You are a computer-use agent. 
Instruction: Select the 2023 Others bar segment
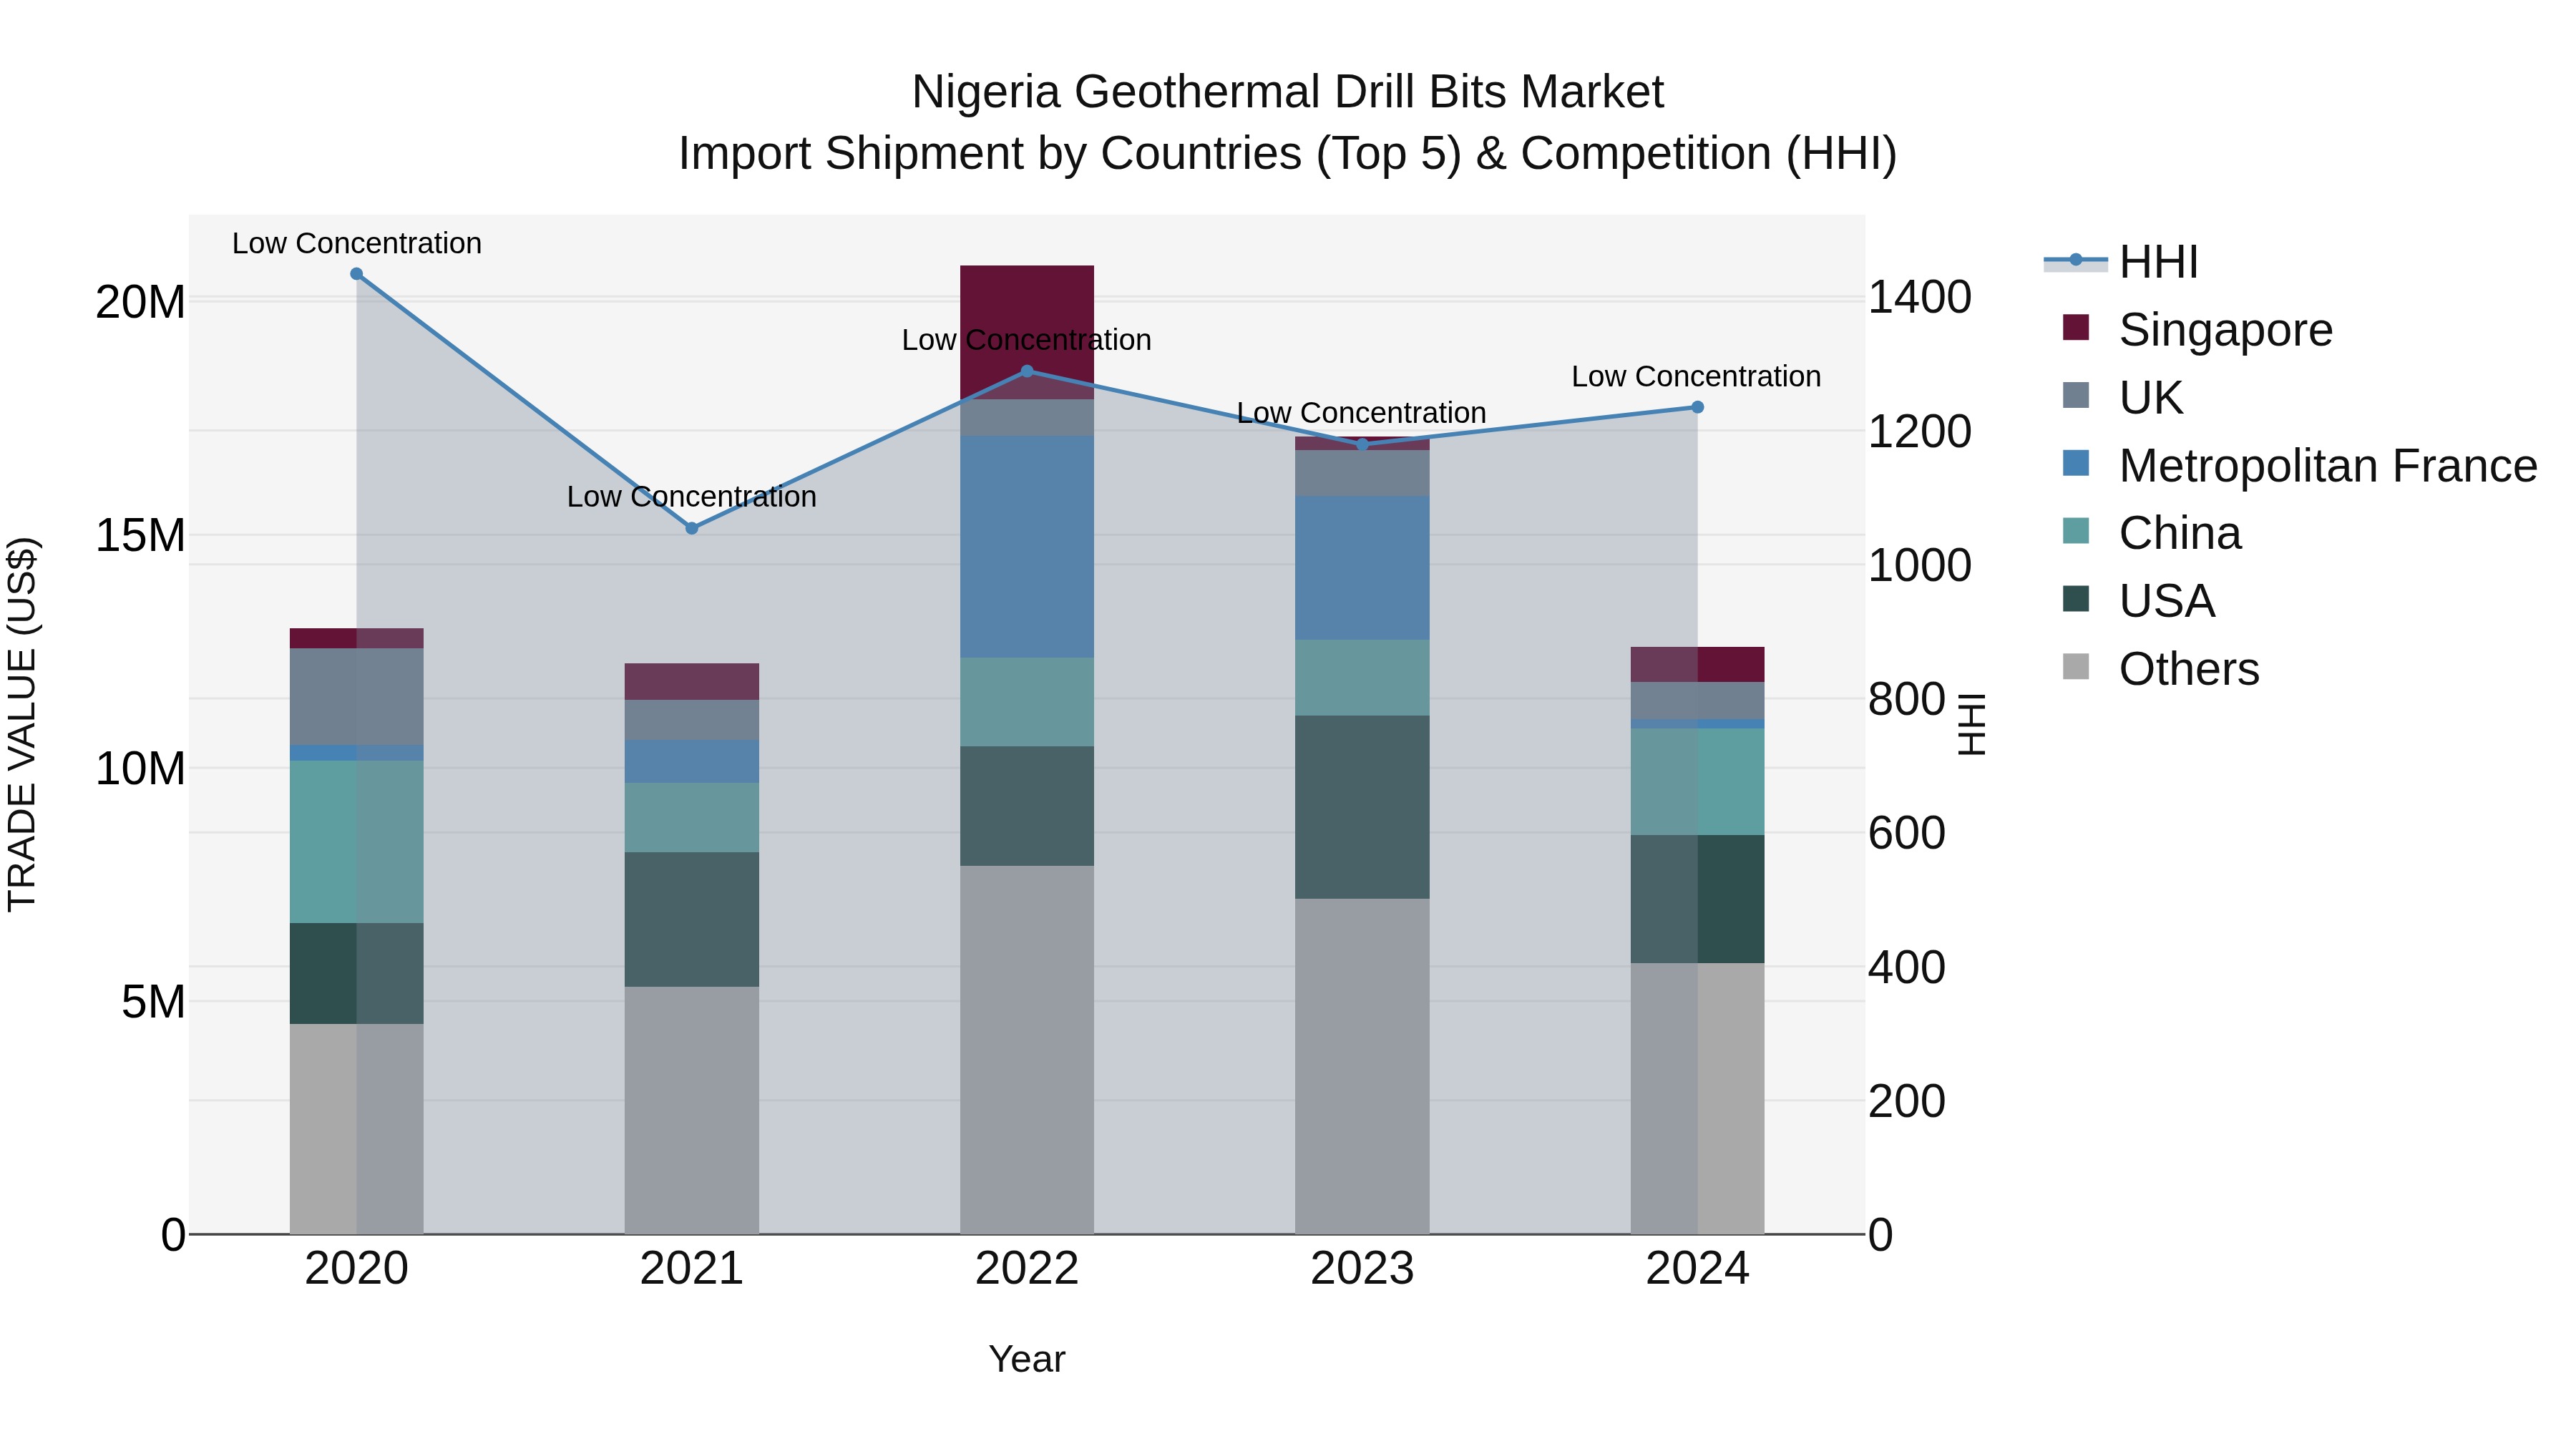coord(1362,1066)
